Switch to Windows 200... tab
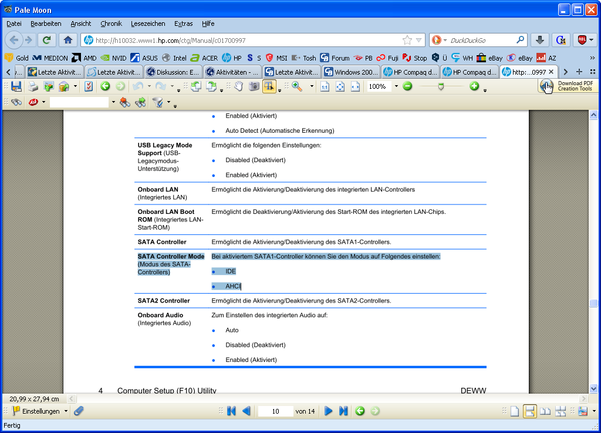The height and width of the screenshot is (433, 601). [x=351, y=72]
